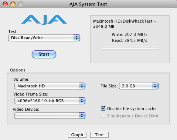
Task: Open the File Size dropdown showing 2.0 GB
Action: click(x=139, y=86)
